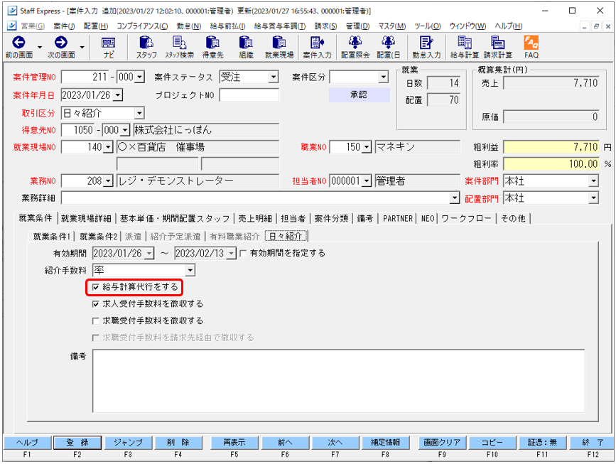
Task: Switch to the 担当者 tab
Action: pos(293,218)
